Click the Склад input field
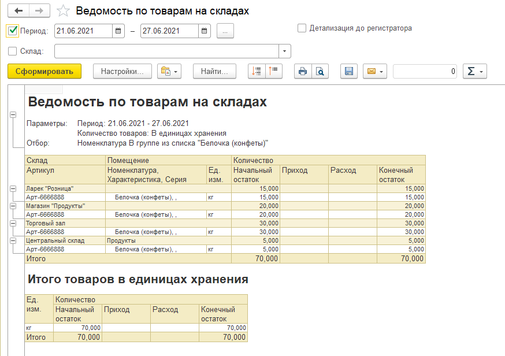 (166, 51)
